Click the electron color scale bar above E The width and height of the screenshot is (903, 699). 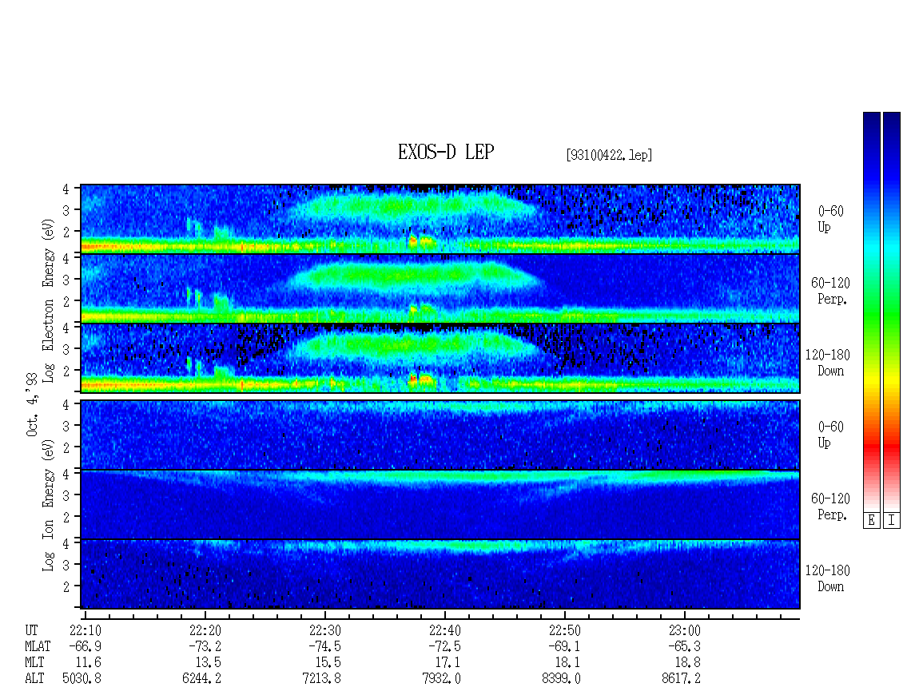[x=871, y=312]
